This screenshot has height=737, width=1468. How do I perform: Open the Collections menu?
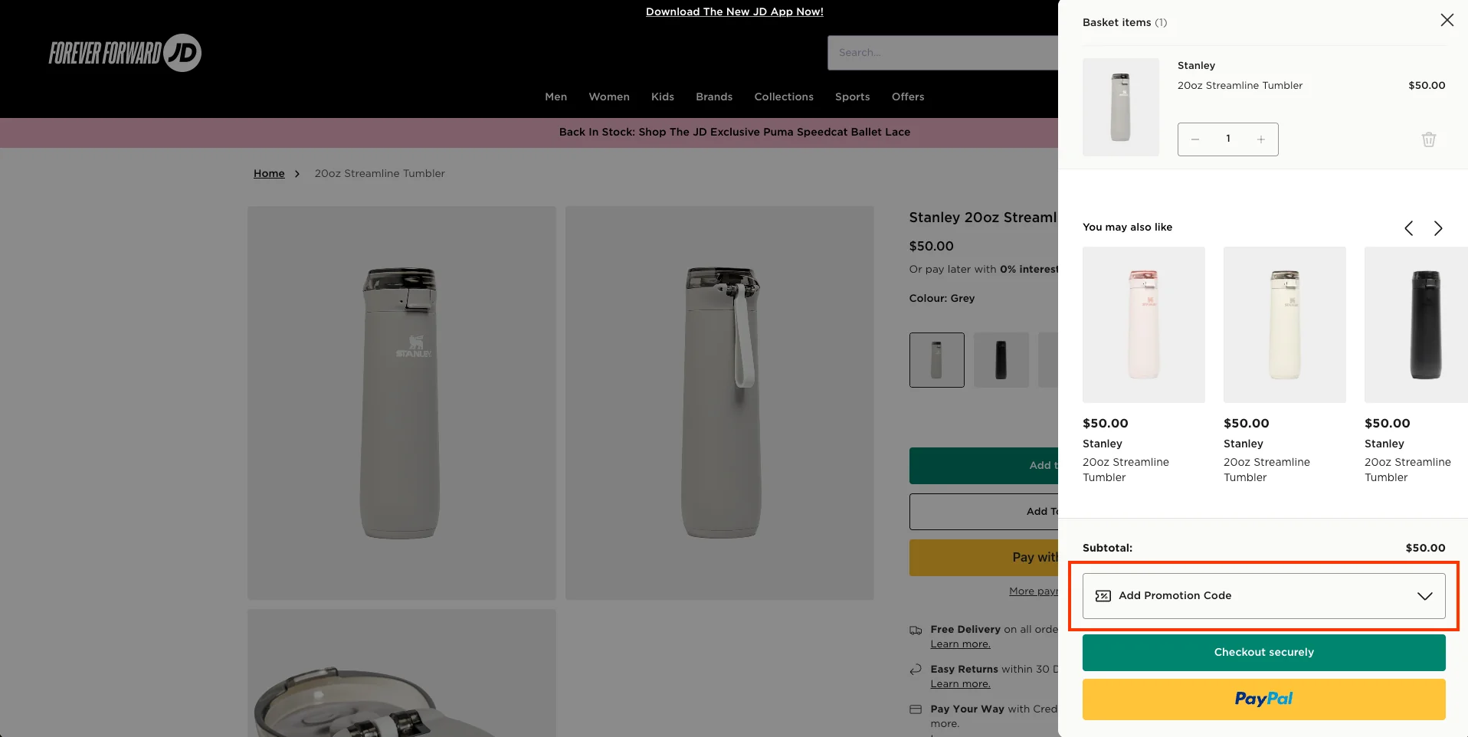(784, 97)
